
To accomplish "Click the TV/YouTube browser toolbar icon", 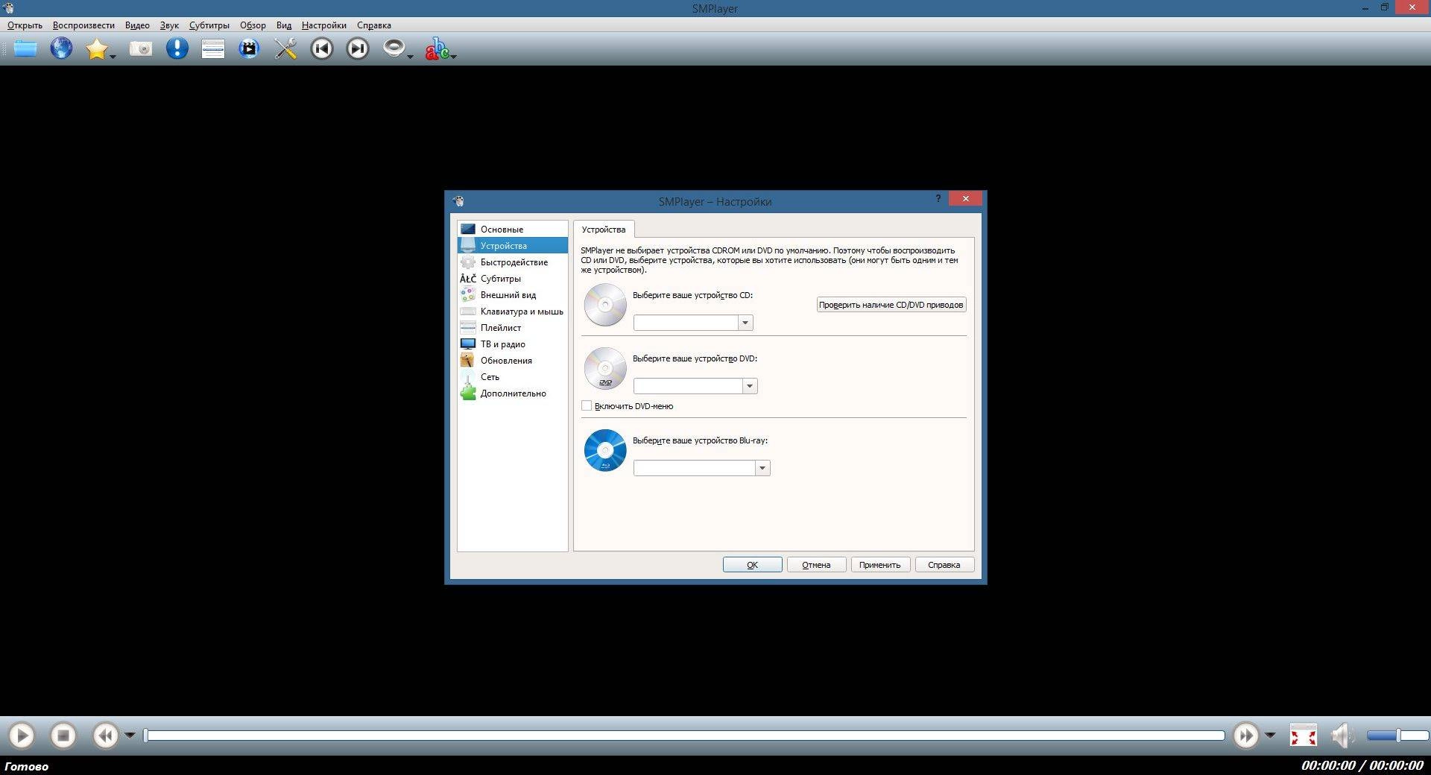I will pyautogui.click(x=249, y=49).
